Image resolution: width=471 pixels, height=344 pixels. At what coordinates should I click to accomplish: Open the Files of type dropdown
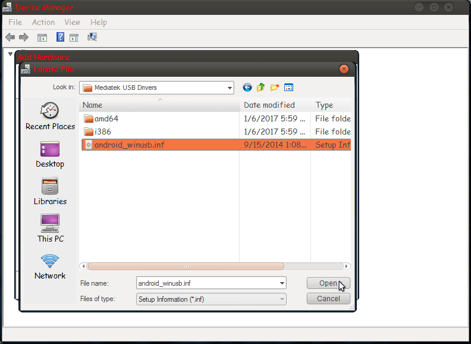(x=211, y=299)
